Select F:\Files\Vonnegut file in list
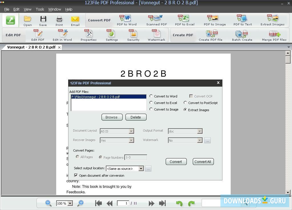The height and width of the screenshot is (210, 292). [x=109, y=97]
